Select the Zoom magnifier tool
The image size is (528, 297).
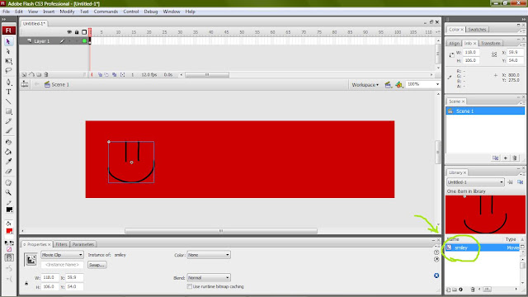pos(9,192)
